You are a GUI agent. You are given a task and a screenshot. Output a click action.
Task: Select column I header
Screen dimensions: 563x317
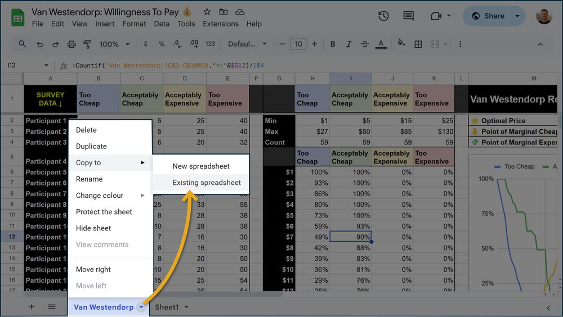click(351, 79)
